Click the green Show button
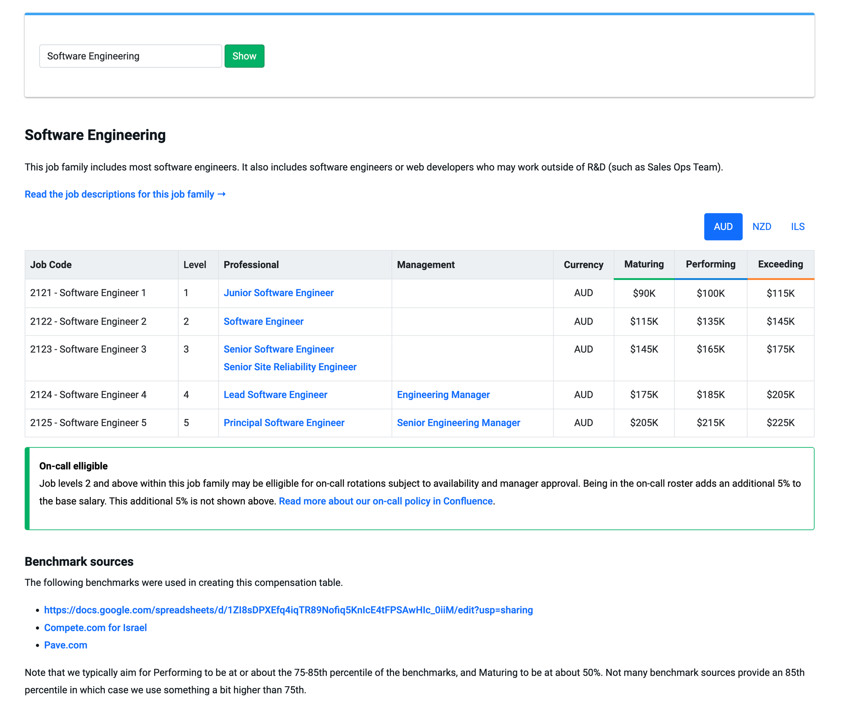The width and height of the screenshot is (849, 710). (244, 56)
